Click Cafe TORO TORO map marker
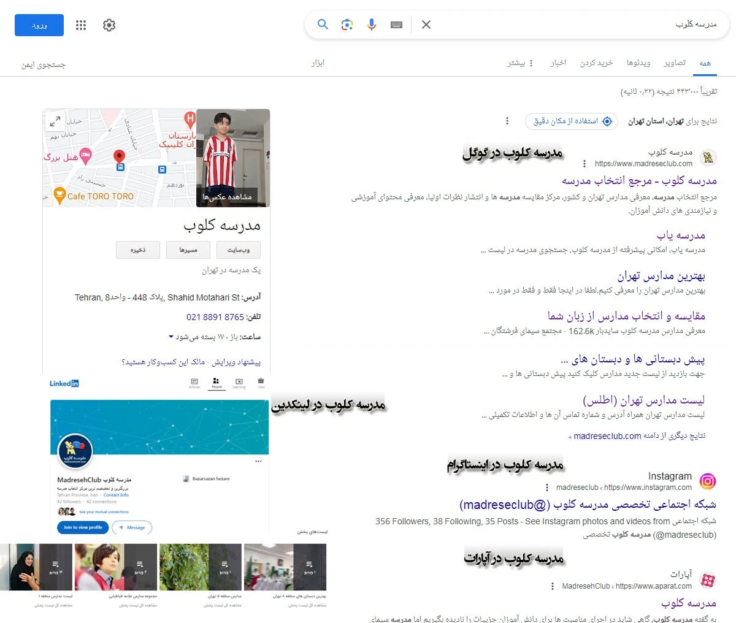736x623 pixels. pos(59,195)
